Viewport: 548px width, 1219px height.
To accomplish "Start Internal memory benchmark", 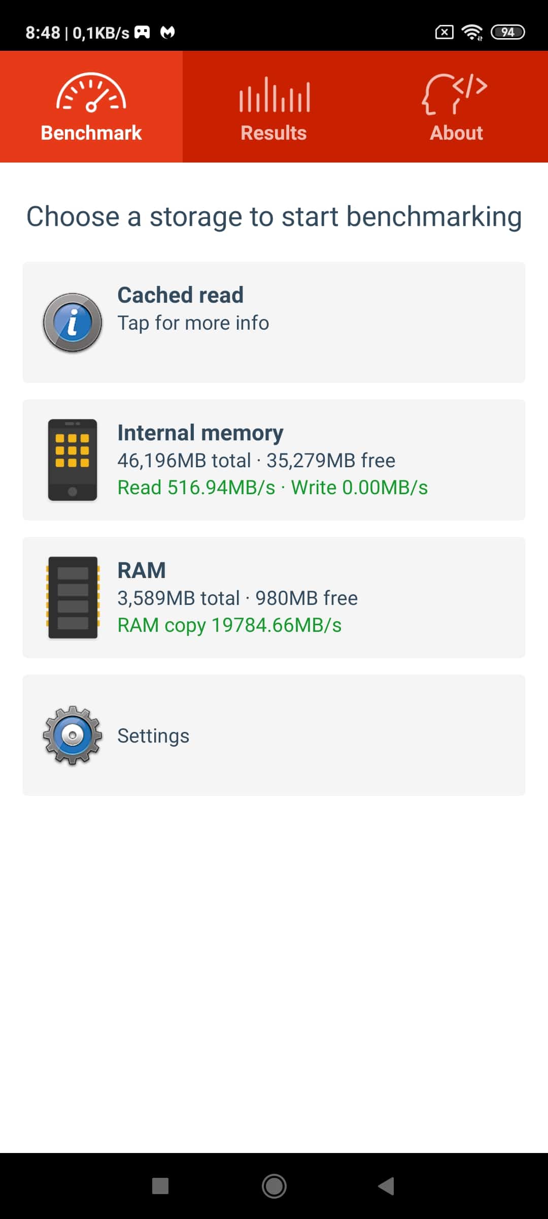I will click(x=274, y=460).
